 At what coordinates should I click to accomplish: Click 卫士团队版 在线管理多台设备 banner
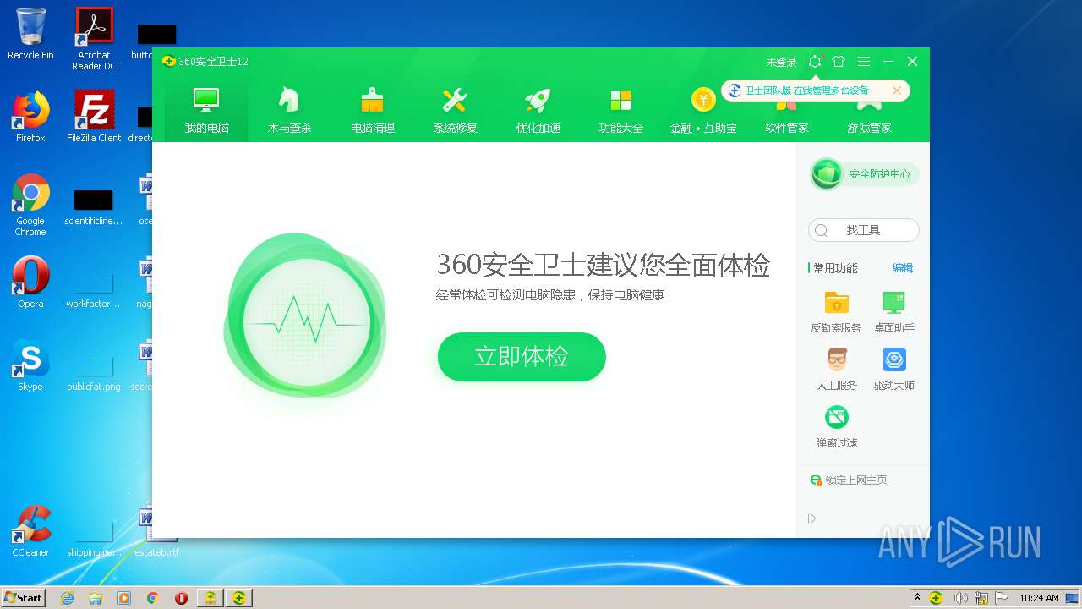click(806, 91)
